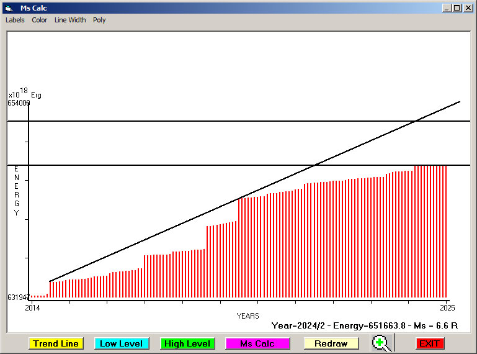Open the Line Width menu
The image size is (477, 354).
point(70,20)
